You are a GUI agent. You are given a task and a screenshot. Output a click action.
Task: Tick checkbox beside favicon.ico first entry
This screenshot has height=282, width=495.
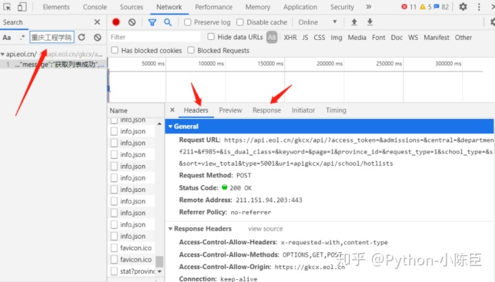click(114, 248)
